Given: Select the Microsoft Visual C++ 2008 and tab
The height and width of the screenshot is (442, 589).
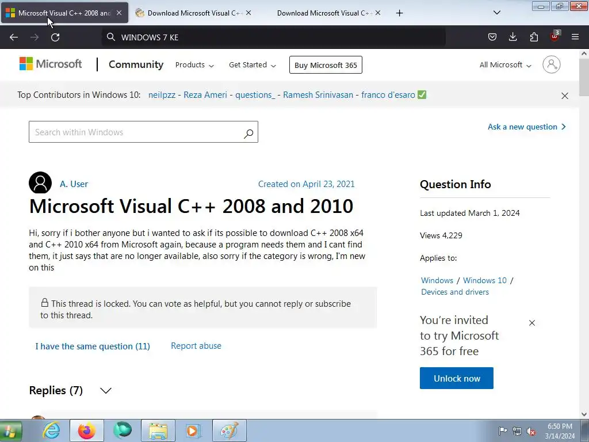Looking at the screenshot, I should (x=64, y=13).
